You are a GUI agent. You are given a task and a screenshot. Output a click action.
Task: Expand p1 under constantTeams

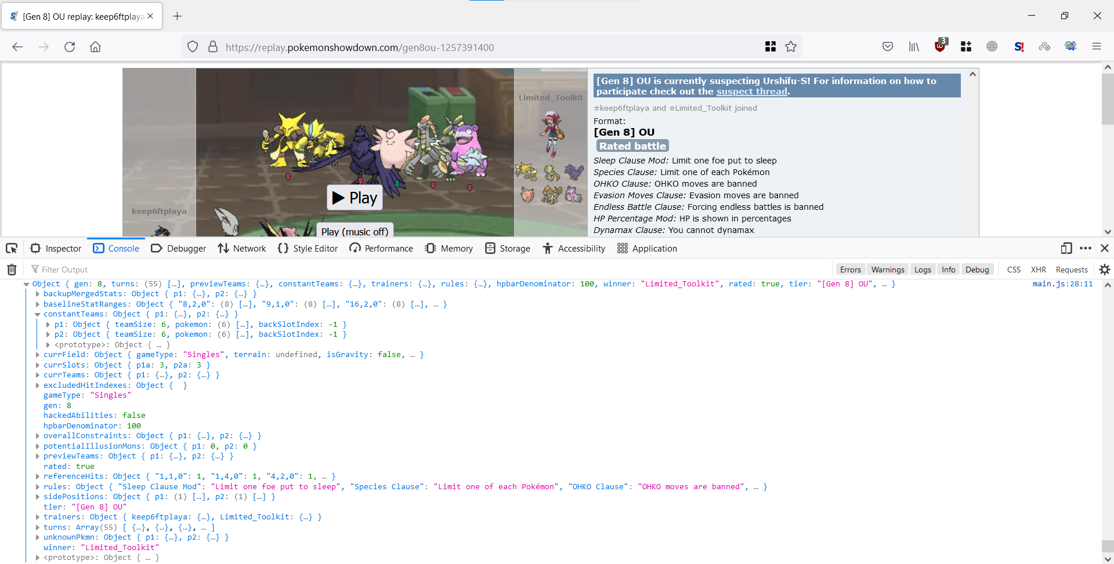click(x=49, y=325)
